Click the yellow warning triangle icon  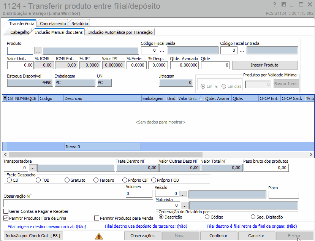click(99, 236)
